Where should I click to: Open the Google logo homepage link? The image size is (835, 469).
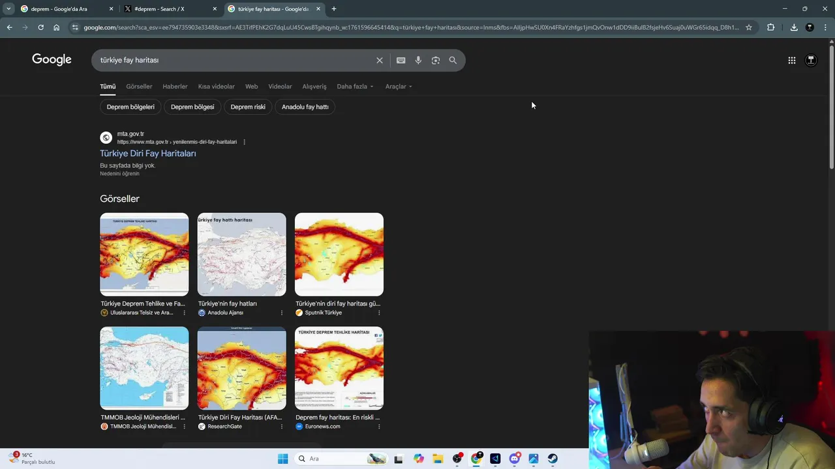[52, 60]
